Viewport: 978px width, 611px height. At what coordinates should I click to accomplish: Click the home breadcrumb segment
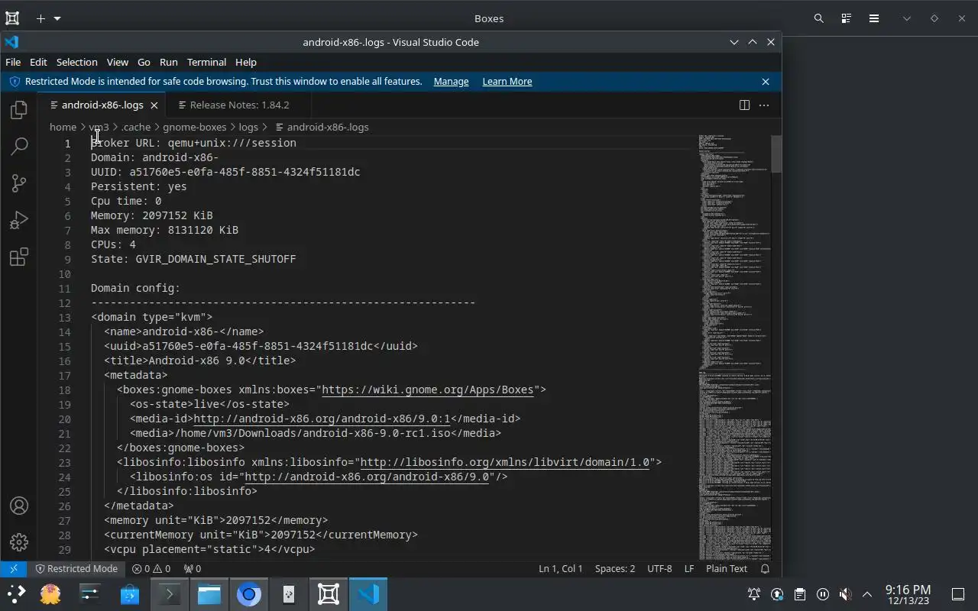tap(63, 127)
